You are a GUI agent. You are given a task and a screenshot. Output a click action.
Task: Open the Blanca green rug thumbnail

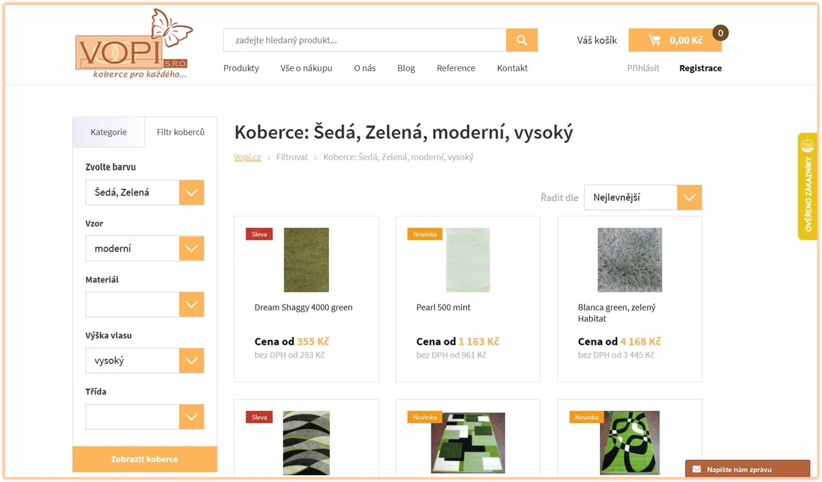(629, 260)
